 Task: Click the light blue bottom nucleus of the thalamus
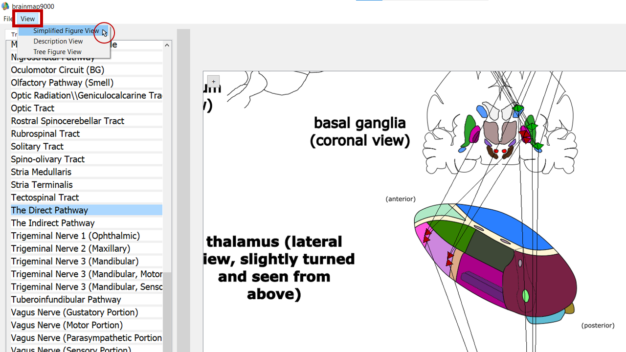tap(545, 319)
